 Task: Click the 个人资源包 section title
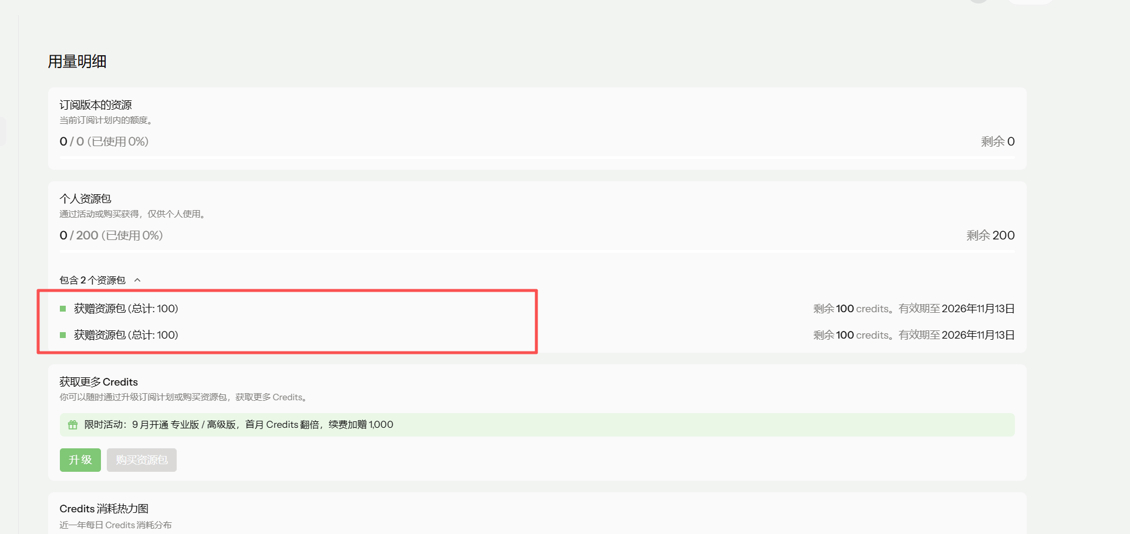pyautogui.click(x=85, y=199)
